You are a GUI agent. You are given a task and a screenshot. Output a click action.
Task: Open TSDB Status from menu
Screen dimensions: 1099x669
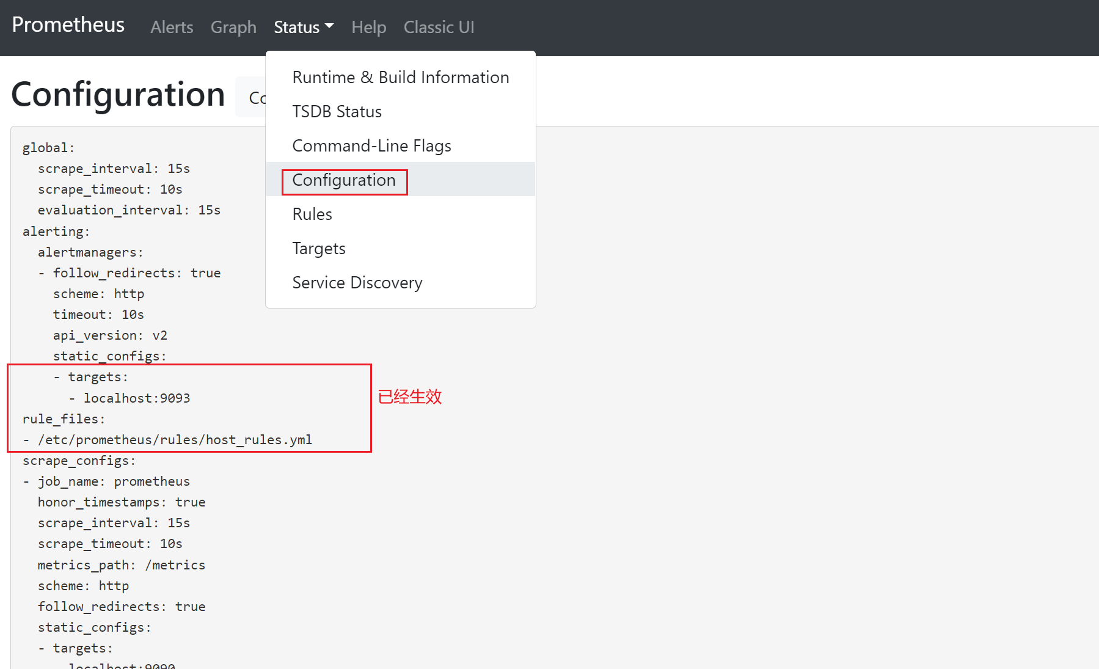click(401, 112)
